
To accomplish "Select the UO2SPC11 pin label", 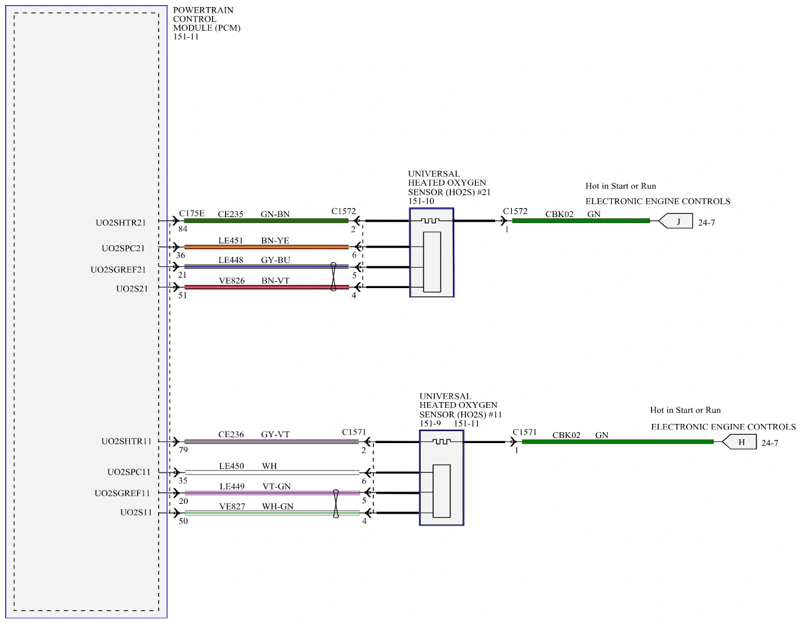I will tap(129, 472).
